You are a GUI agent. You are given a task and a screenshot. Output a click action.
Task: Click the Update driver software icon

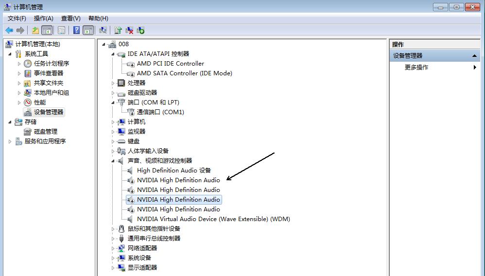[118, 30]
